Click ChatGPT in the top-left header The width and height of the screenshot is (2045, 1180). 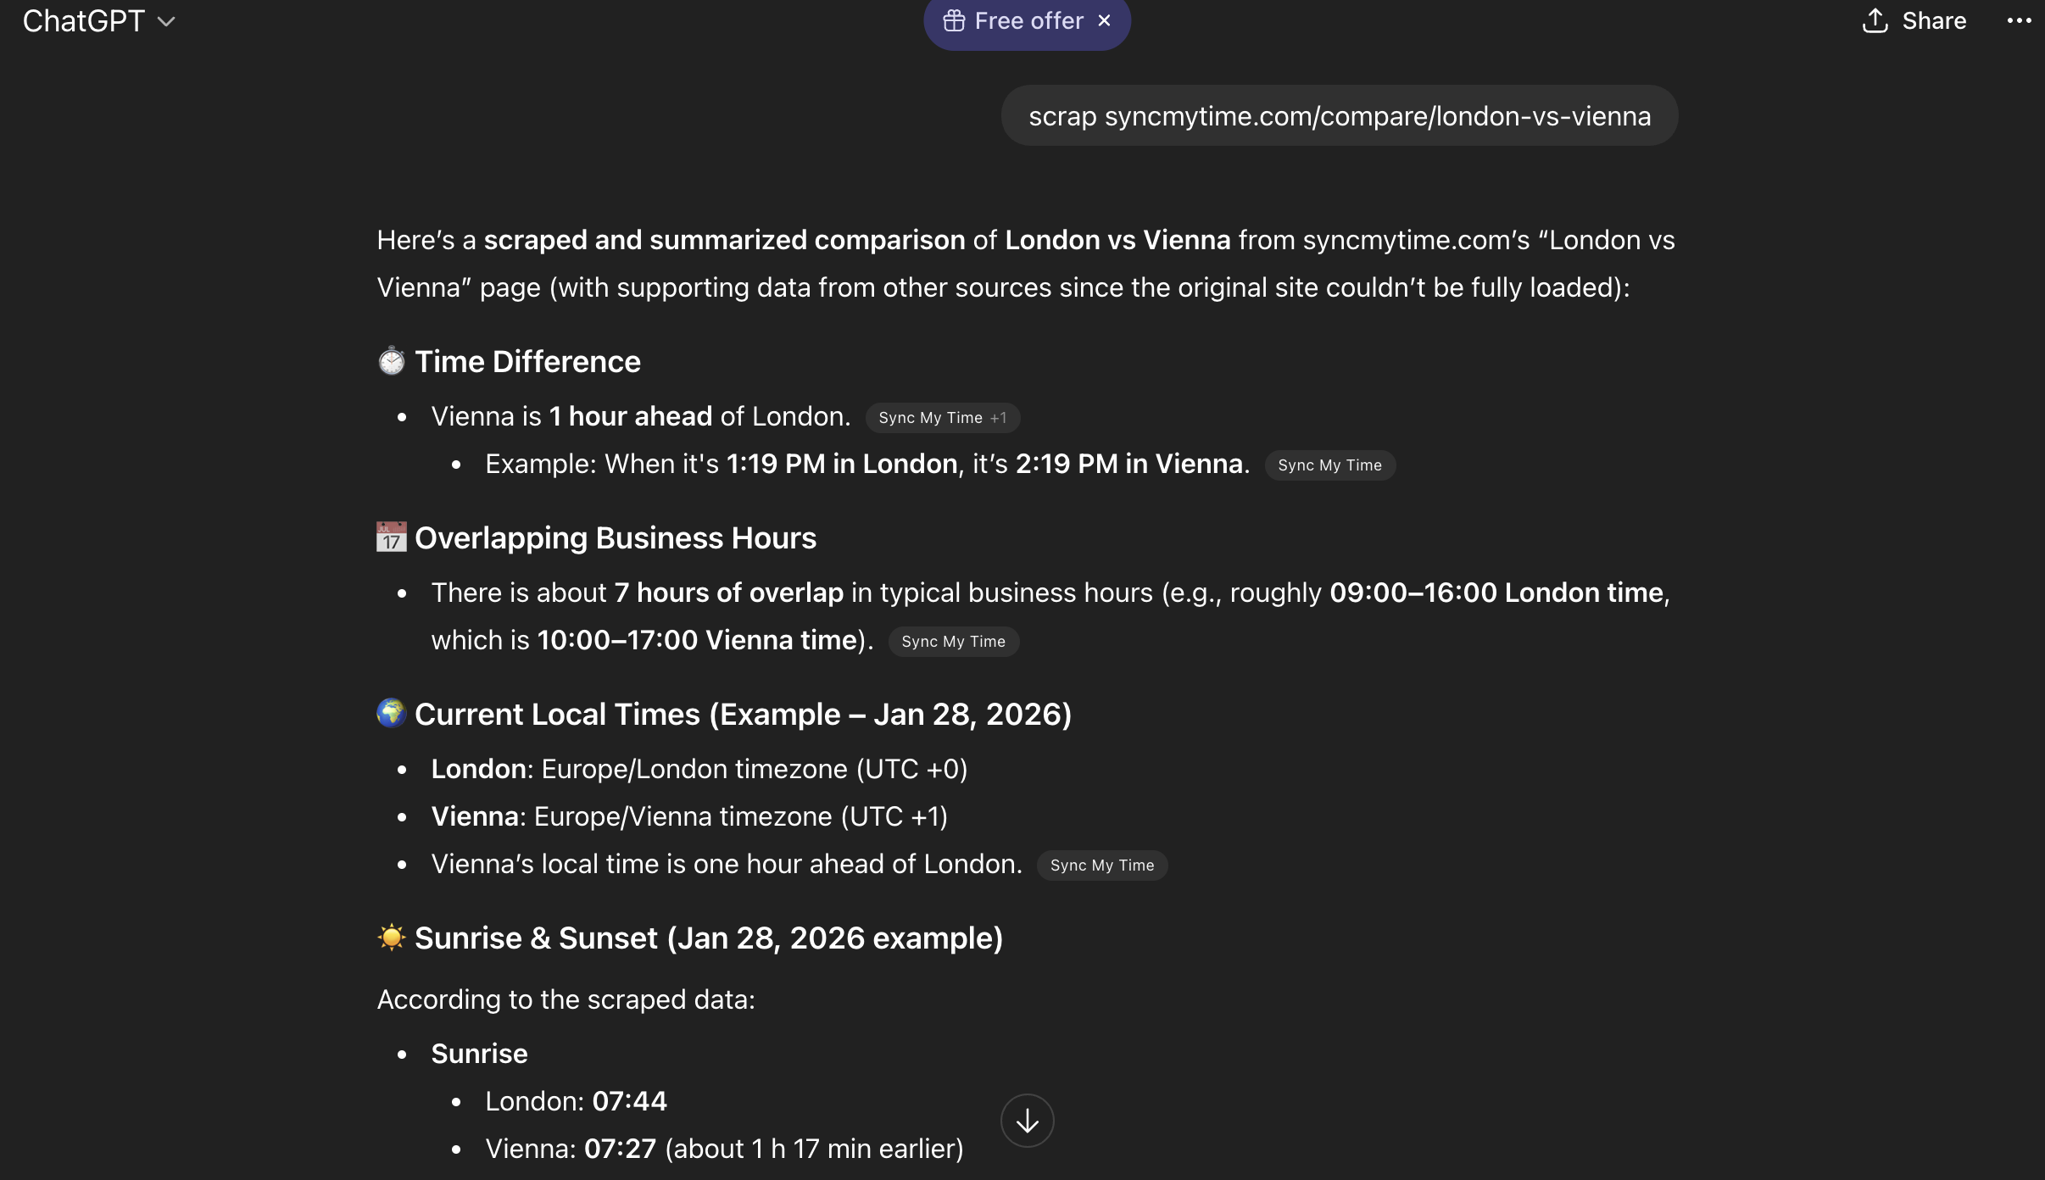[x=84, y=20]
